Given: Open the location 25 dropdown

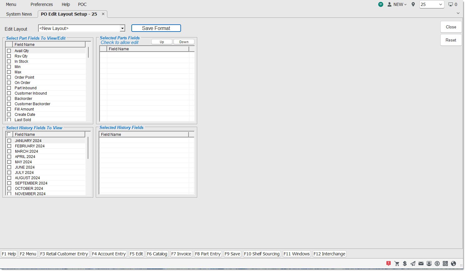Looking at the screenshot, I should coord(440,4).
